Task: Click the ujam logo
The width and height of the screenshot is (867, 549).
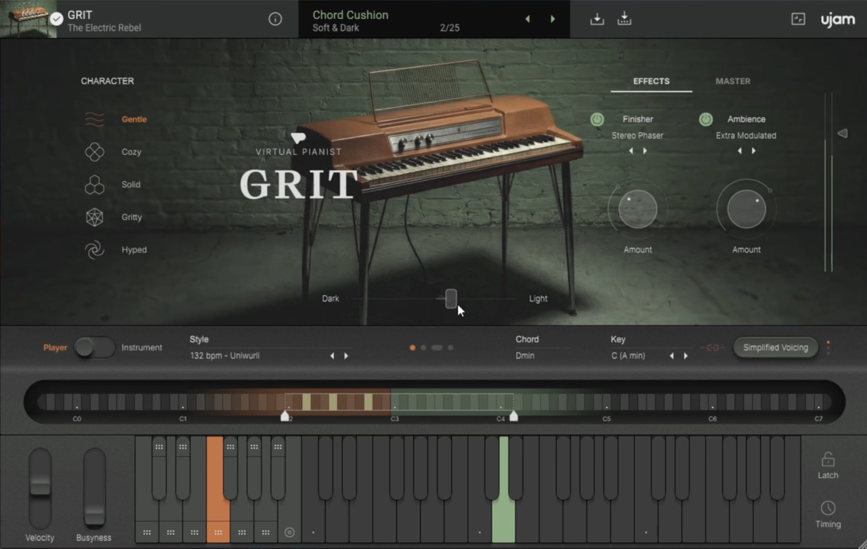Action: (x=838, y=20)
